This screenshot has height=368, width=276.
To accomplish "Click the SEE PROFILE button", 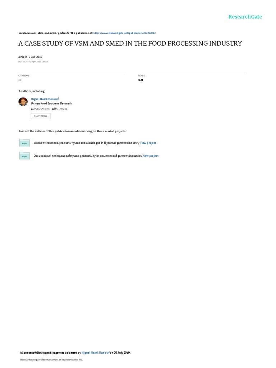I will [41, 116].
